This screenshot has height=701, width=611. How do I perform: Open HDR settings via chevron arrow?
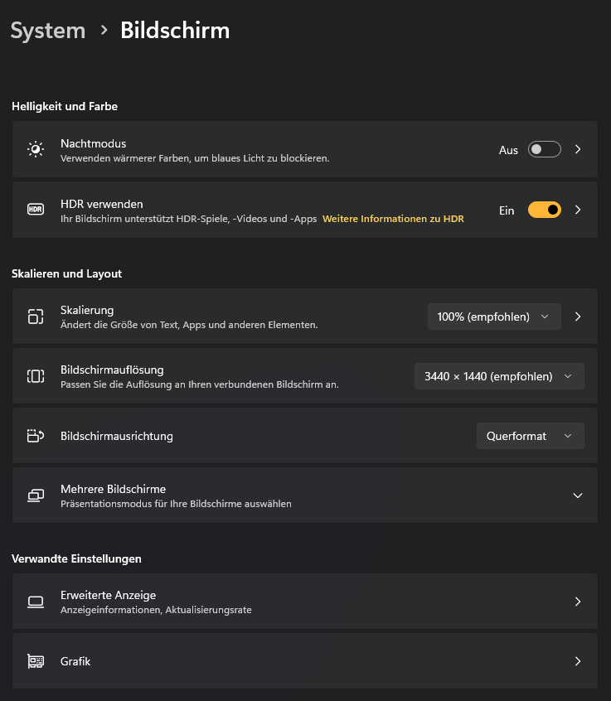click(x=578, y=210)
